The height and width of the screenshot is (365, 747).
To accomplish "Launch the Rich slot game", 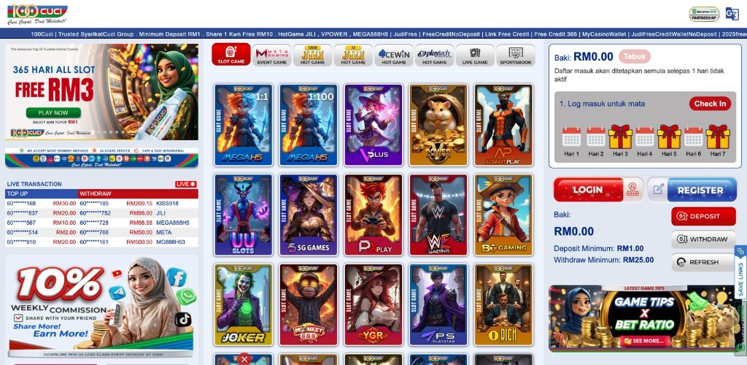I will coord(503,304).
